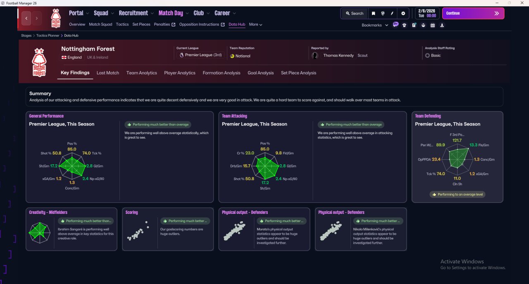Click the thumbs-up icon in General Performance badge

(x=129, y=124)
